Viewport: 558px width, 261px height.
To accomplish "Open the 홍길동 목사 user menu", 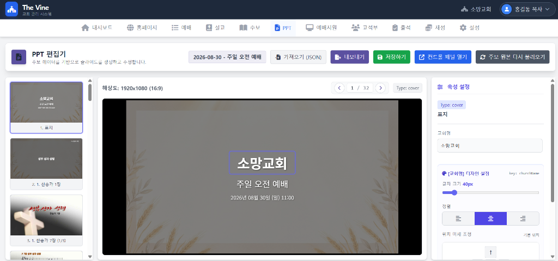I will point(527,9).
